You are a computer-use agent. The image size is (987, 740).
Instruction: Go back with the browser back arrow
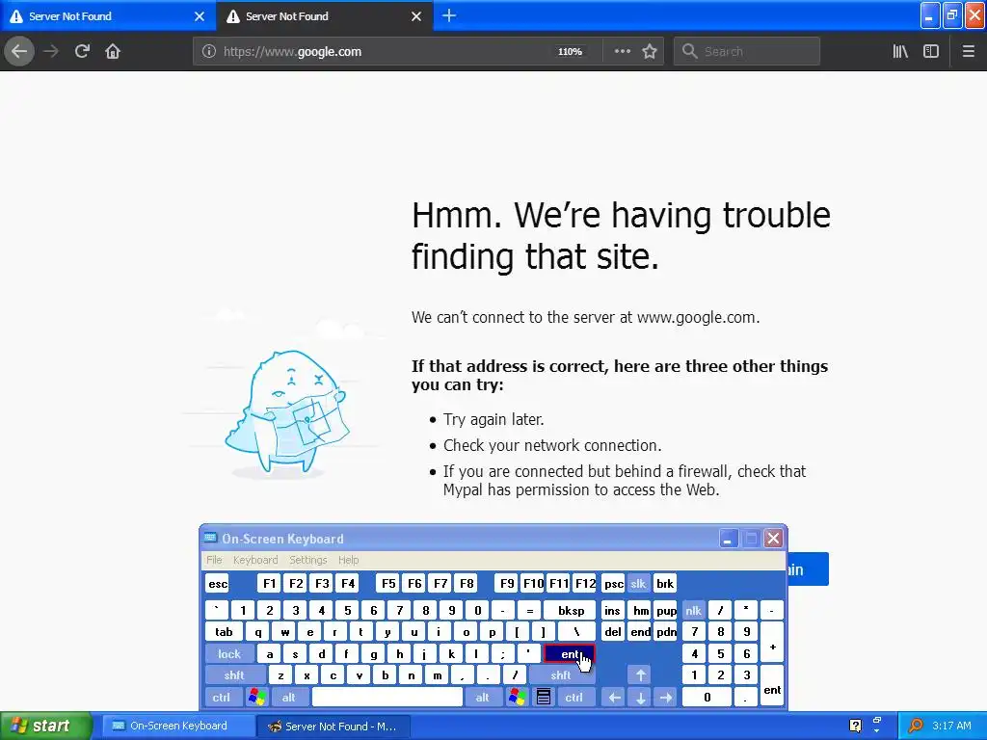click(x=19, y=51)
